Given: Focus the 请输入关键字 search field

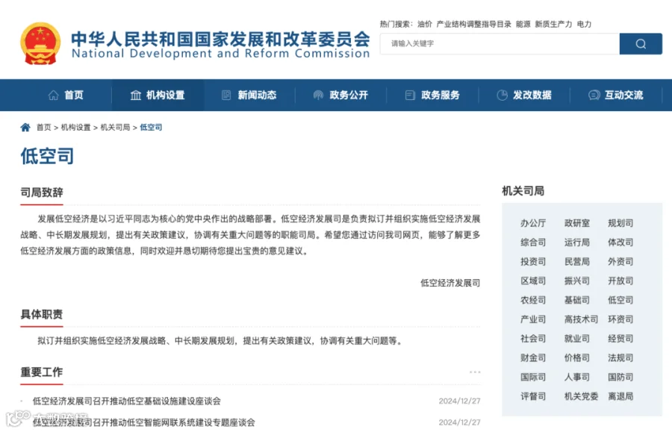Looking at the screenshot, I should (500, 44).
